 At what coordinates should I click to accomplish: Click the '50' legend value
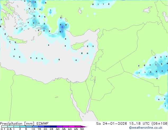(x=82, y=129)
